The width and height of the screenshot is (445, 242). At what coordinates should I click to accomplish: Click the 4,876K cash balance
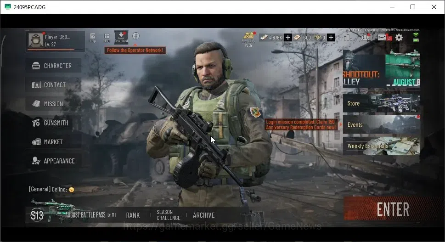(271, 38)
